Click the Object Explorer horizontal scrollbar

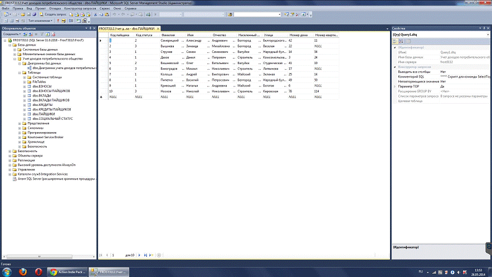pyautogui.click(x=48, y=256)
